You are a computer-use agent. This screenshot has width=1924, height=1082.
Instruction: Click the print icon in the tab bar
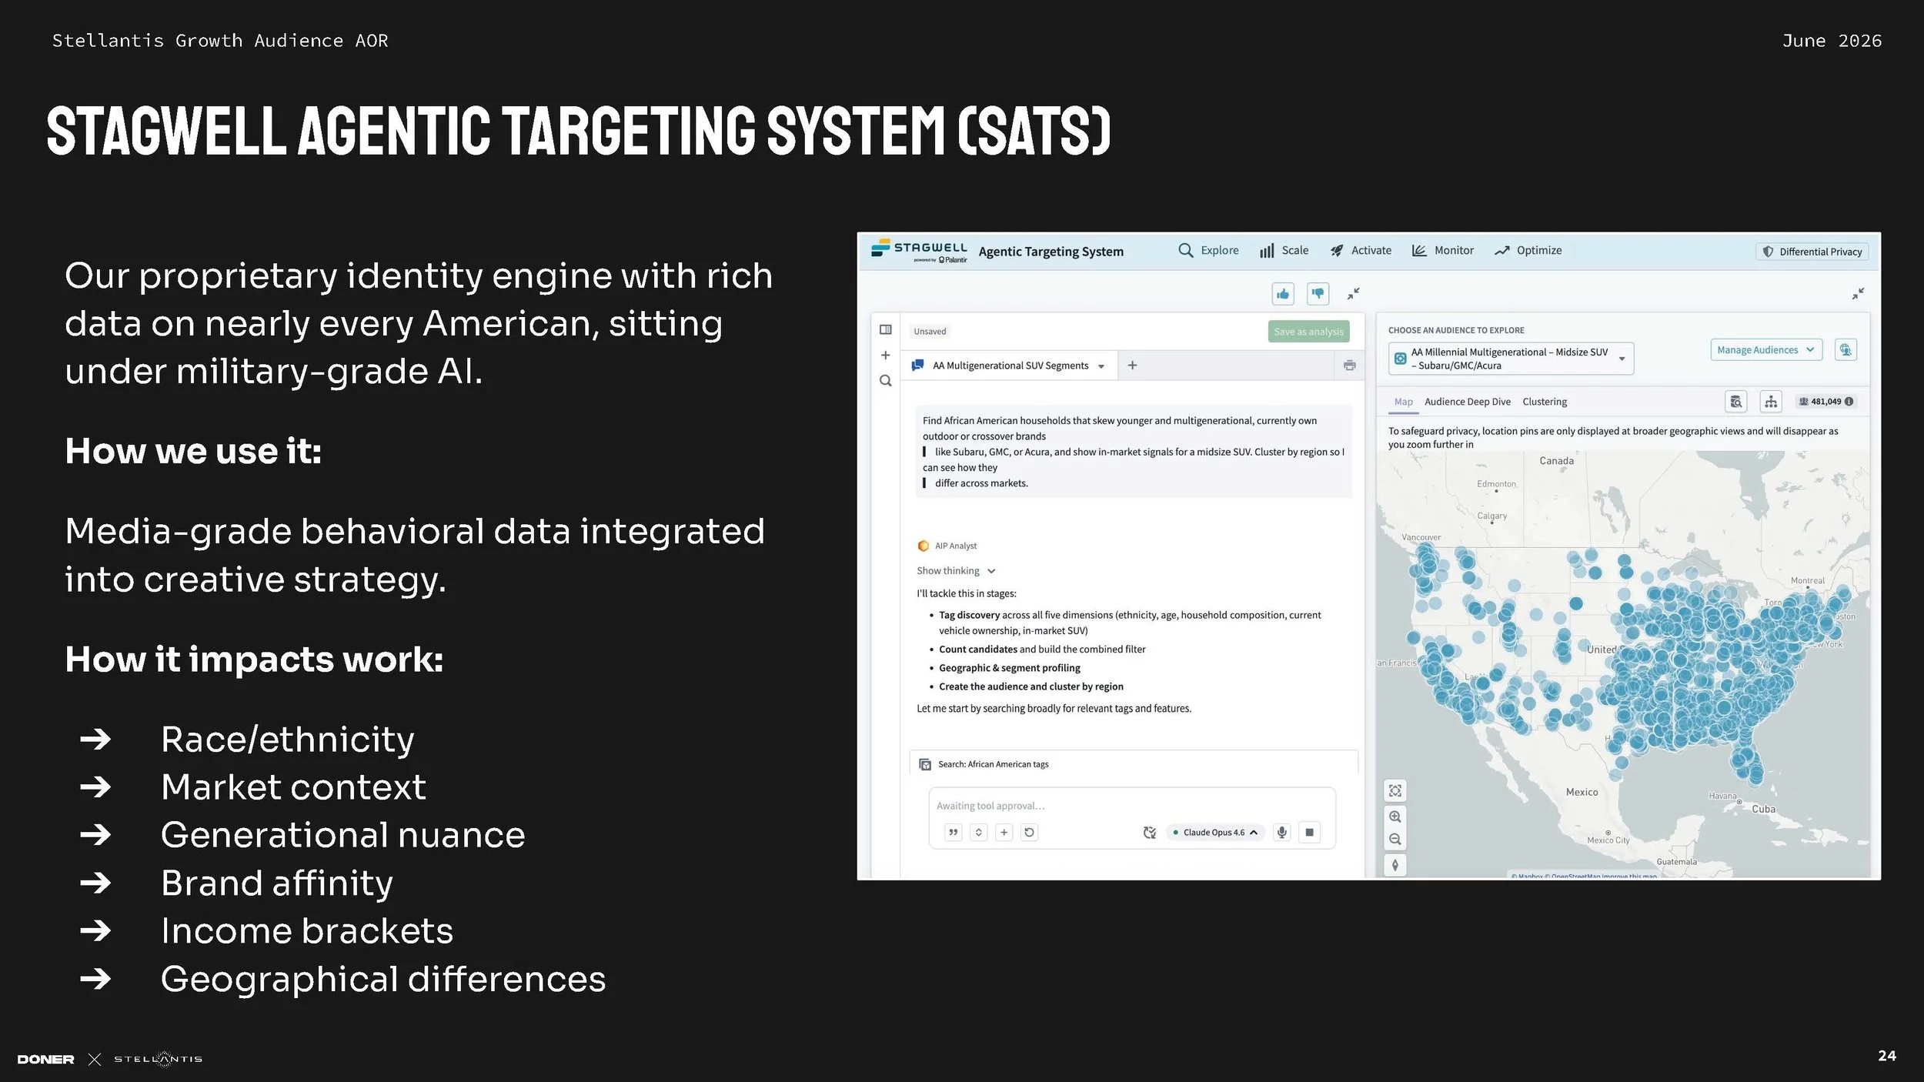(x=1349, y=366)
